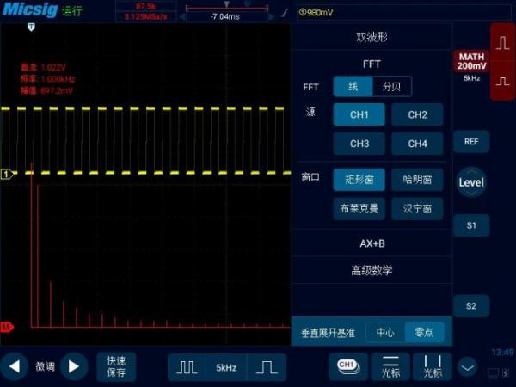The width and height of the screenshot is (516, 387).
Task: Tap the left fine-tune arrow button
Action: tap(14, 366)
